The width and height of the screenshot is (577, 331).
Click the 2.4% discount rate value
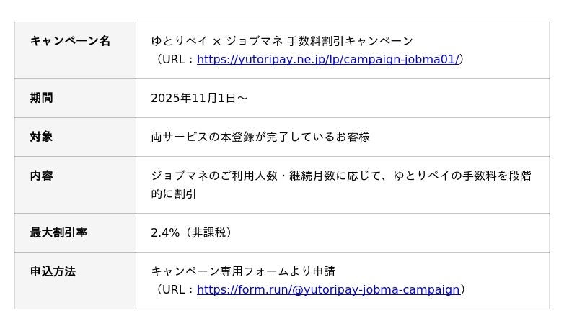coord(165,233)
